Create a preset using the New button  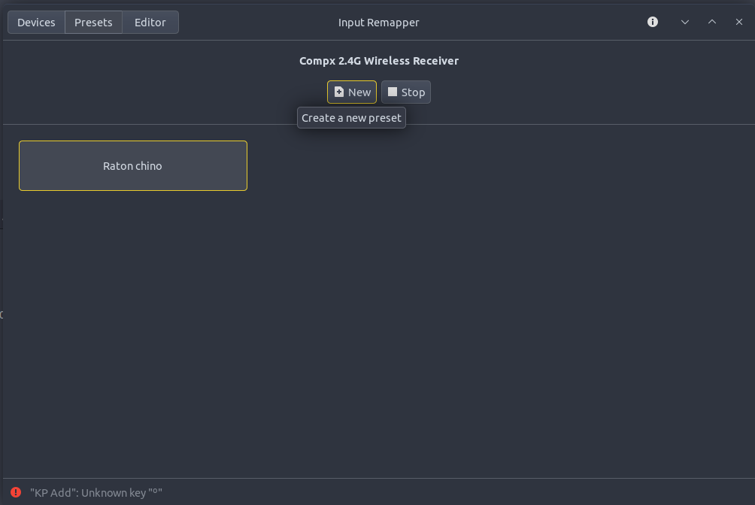pyautogui.click(x=352, y=92)
